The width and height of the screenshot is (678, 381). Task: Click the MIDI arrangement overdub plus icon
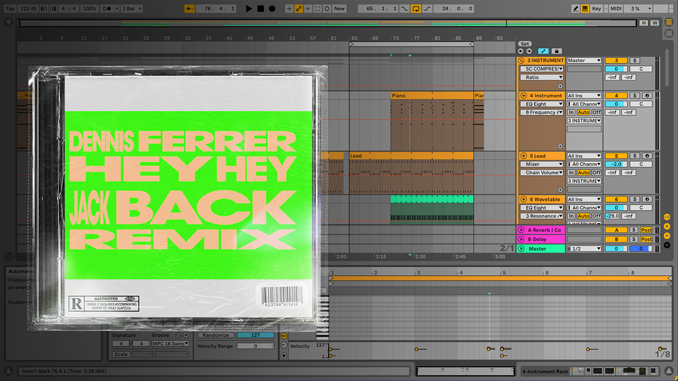289,8
